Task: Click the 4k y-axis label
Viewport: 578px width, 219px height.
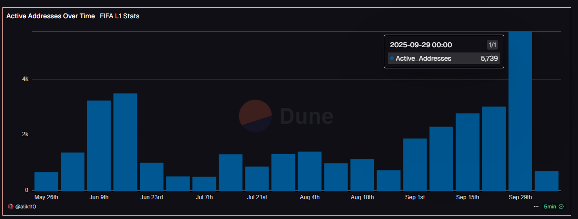Action: click(x=26, y=79)
